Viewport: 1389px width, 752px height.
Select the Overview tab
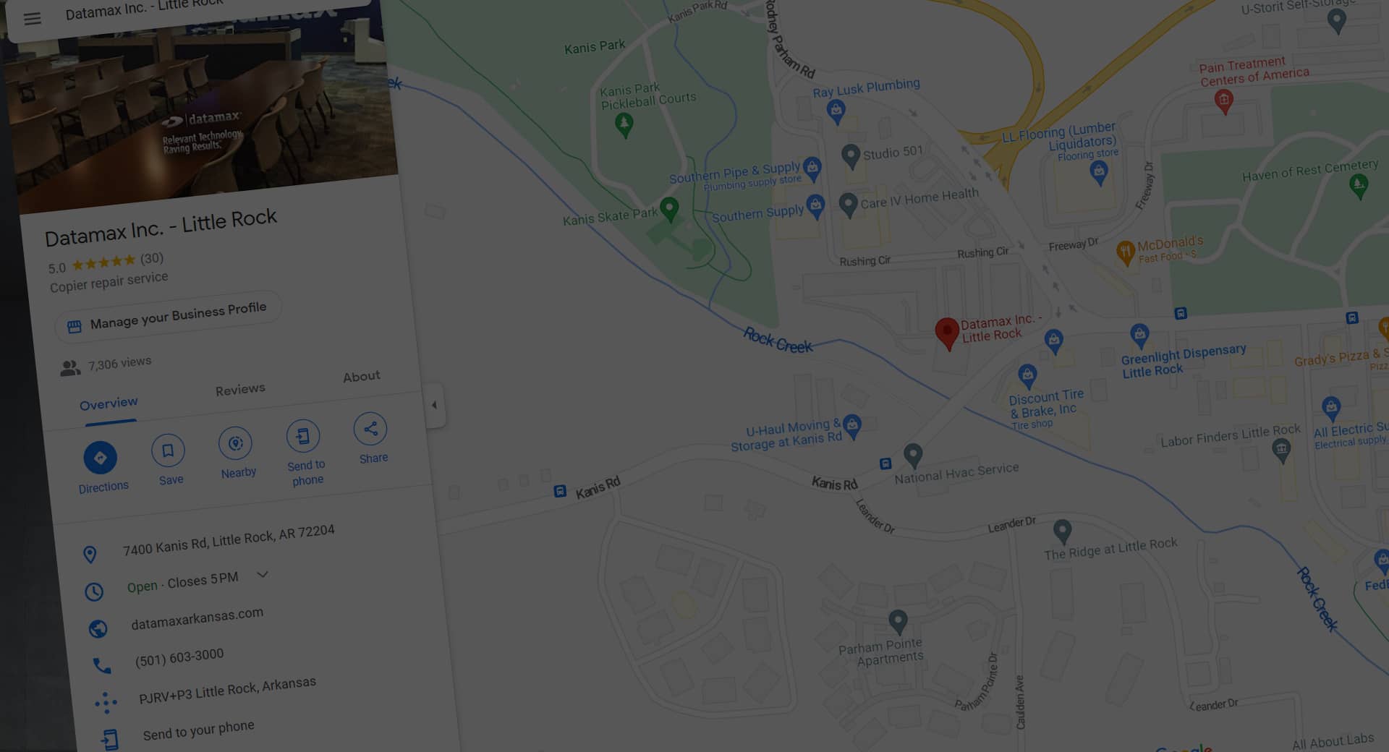point(109,403)
